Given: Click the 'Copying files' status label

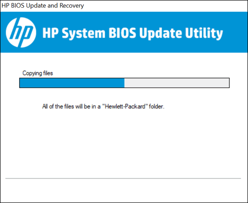Looking at the screenshot, I should click(38, 73).
